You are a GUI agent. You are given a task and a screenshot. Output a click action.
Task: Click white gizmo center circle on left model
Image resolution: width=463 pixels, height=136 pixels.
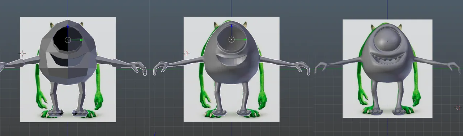pos(68,40)
